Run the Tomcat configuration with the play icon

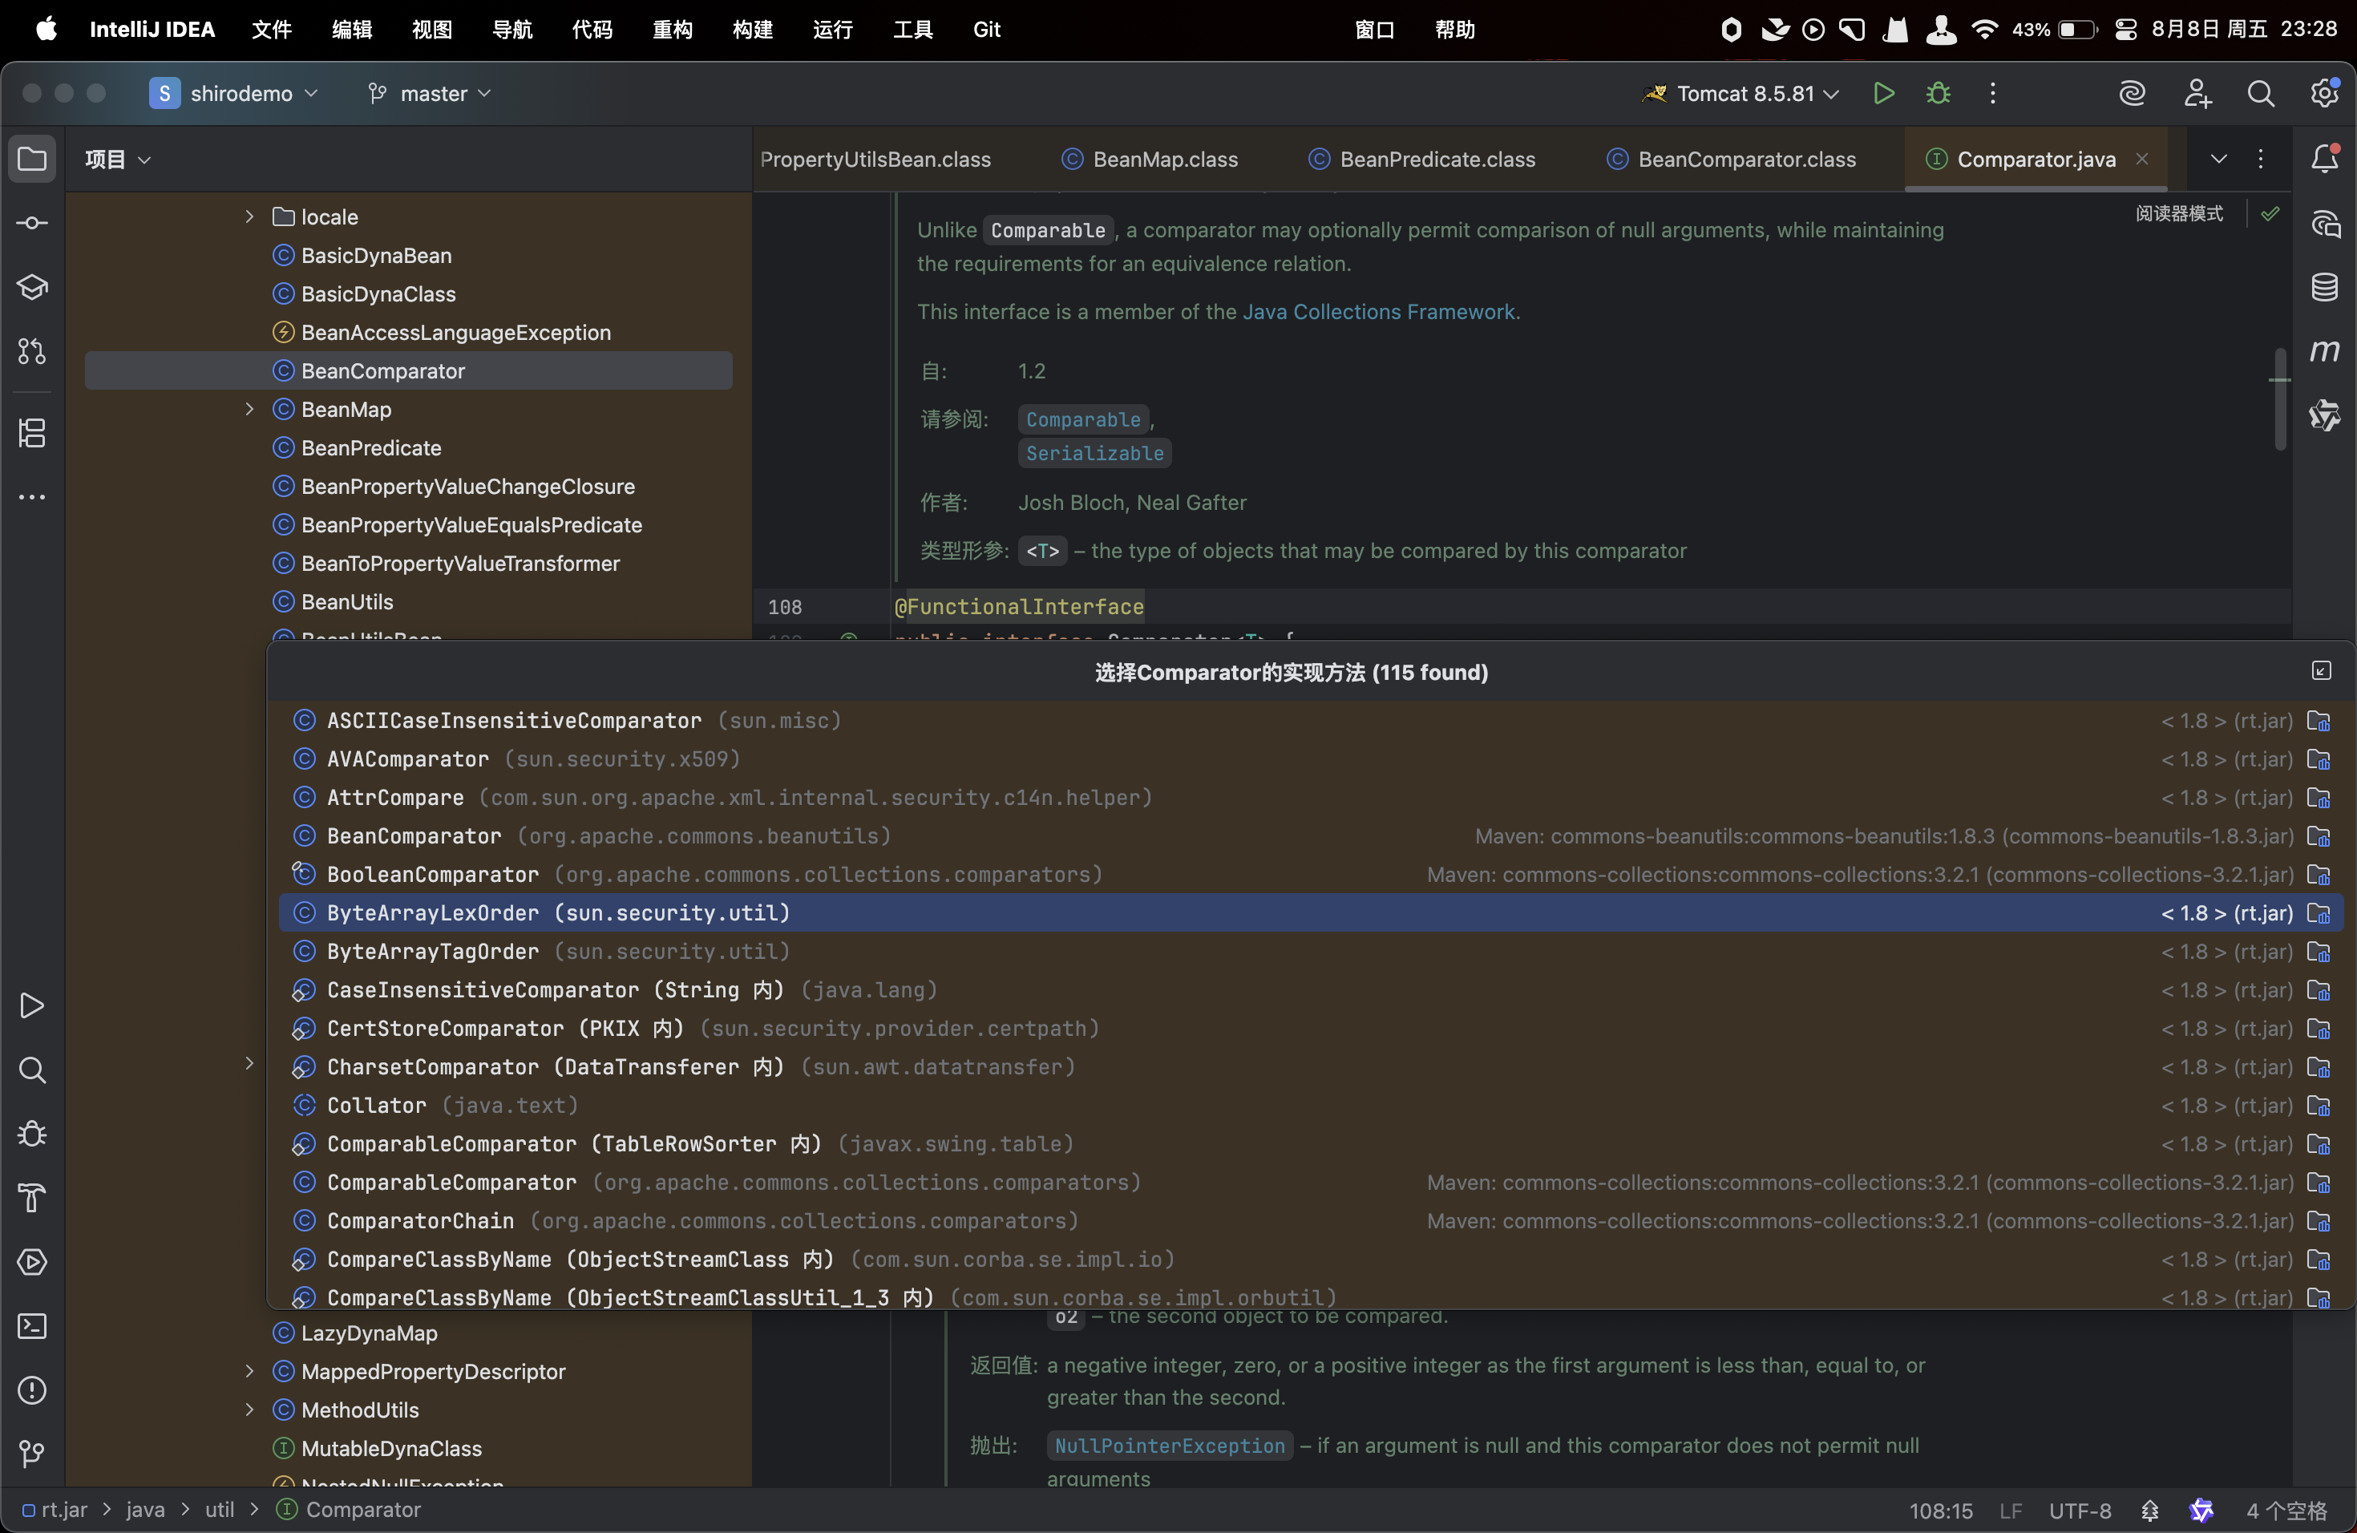click(1884, 93)
